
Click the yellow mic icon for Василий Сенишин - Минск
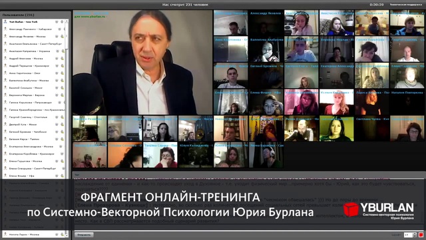pos(62,88)
